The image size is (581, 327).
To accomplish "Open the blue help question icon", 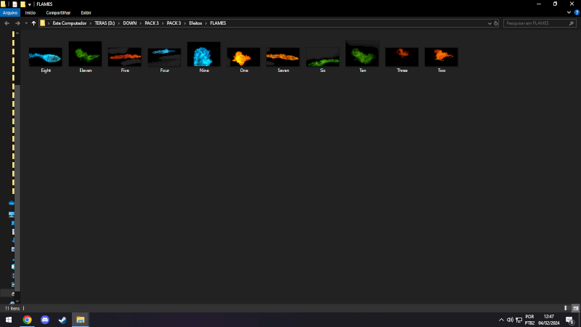I will (577, 12).
